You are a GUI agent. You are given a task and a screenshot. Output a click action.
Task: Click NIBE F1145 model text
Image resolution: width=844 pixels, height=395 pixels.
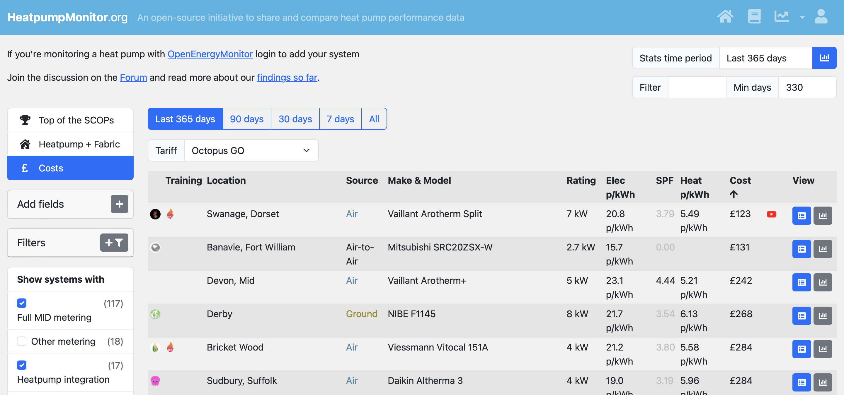coord(411,314)
